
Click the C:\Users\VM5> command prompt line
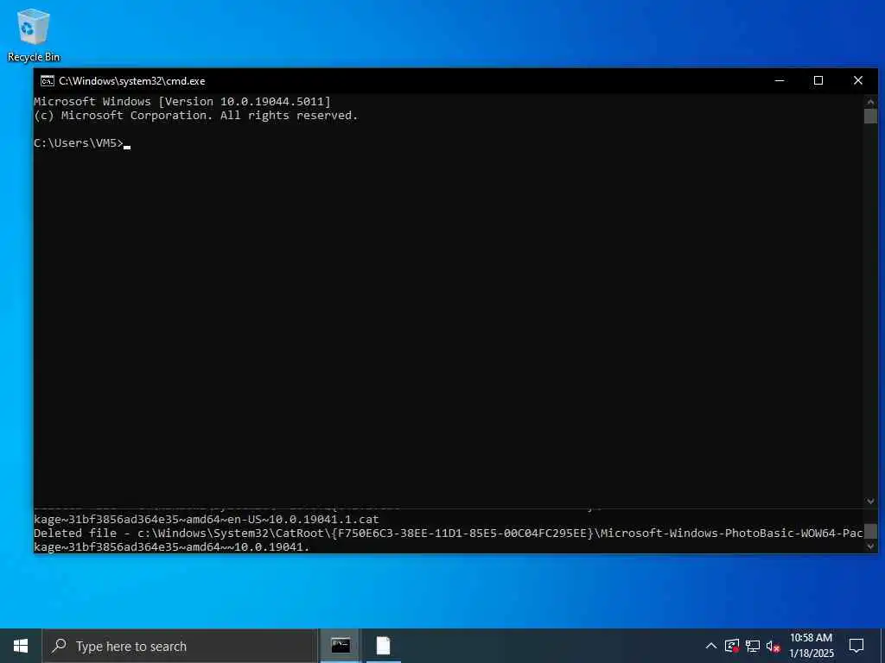pyautogui.click(x=82, y=143)
